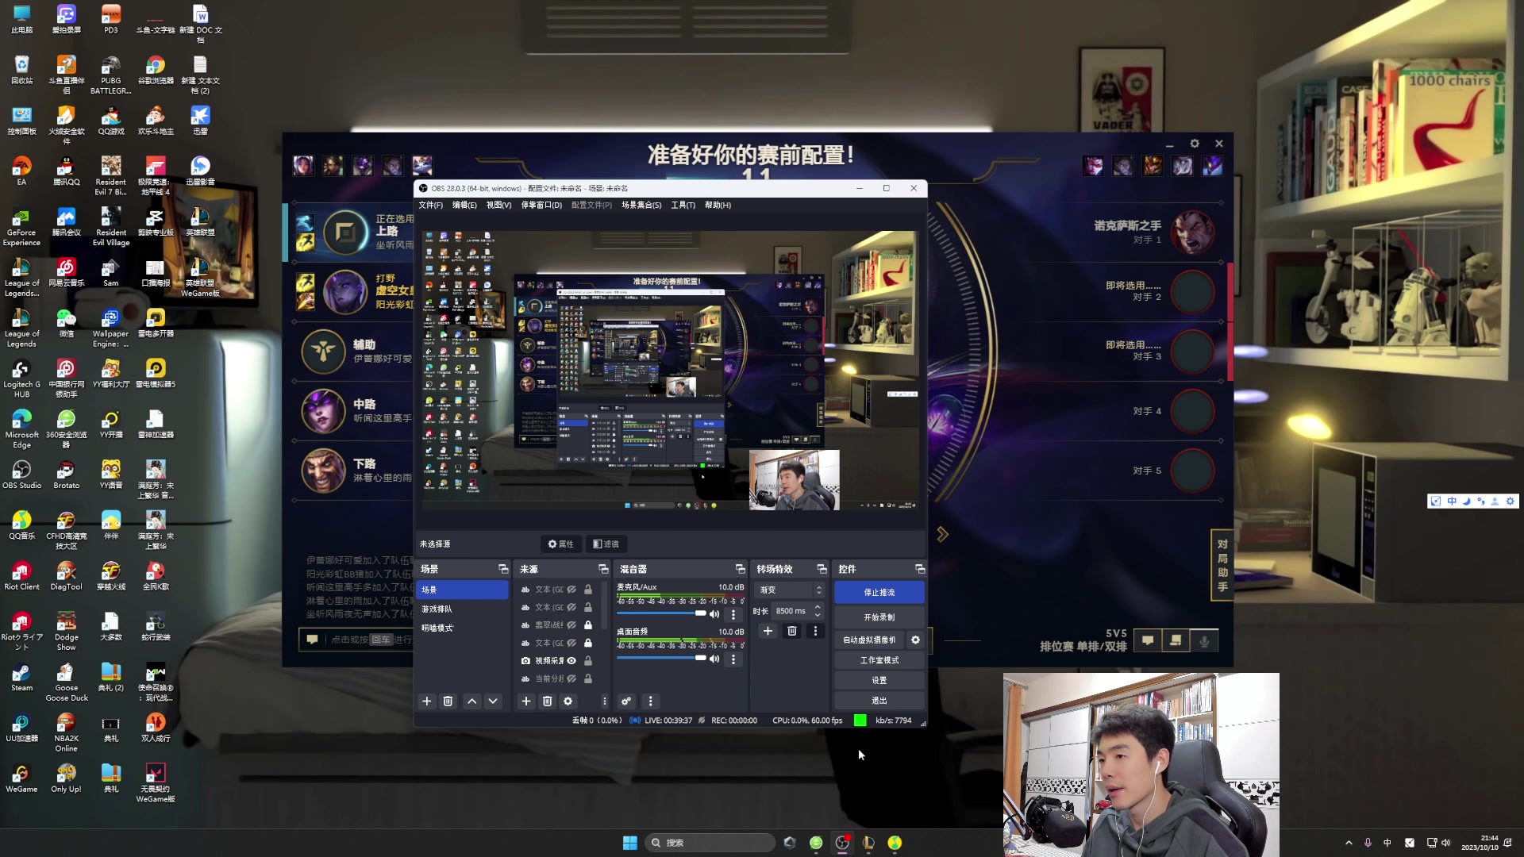Open the Steam desktop icon
The image size is (1524, 857).
[21, 677]
